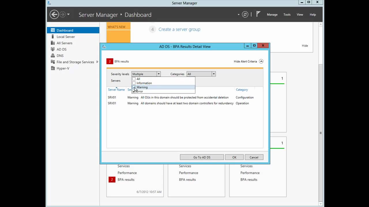Screen dimensions: 369x207
Task: Click the red BPA results count badge
Action: click(110, 61)
